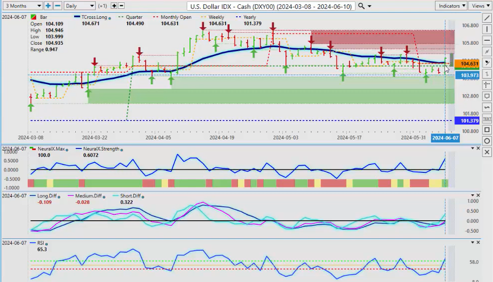
Task: Select the ellipse drawing tool
Action: pyautogui.click(x=487, y=140)
